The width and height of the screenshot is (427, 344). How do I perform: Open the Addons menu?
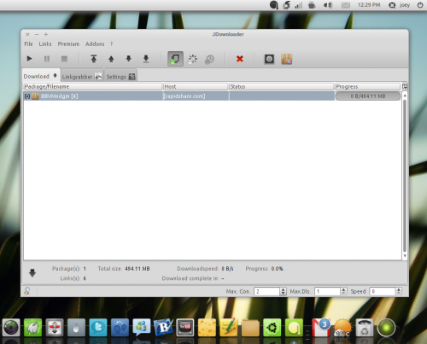pyautogui.click(x=95, y=44)
